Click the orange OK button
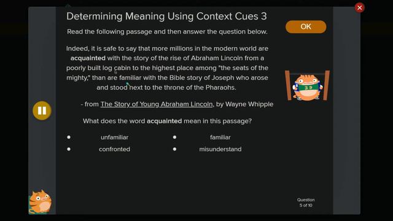The height and width of the screenshot is (221, 393). pos(306,26)
